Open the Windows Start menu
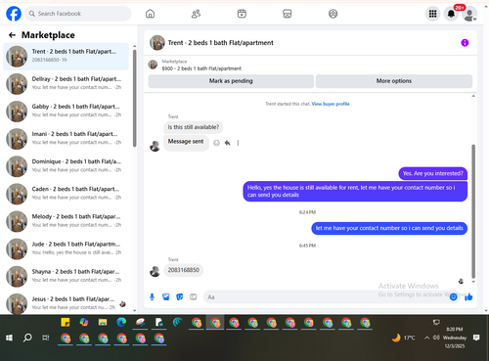 9,338
